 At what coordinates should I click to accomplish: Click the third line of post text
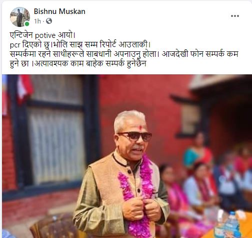124,54
